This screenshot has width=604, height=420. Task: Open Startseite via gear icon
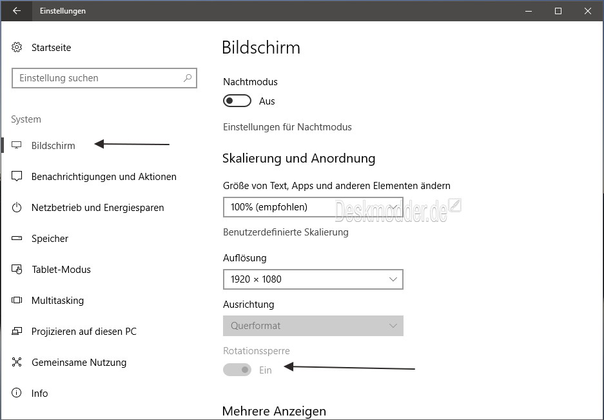(17, 48)
